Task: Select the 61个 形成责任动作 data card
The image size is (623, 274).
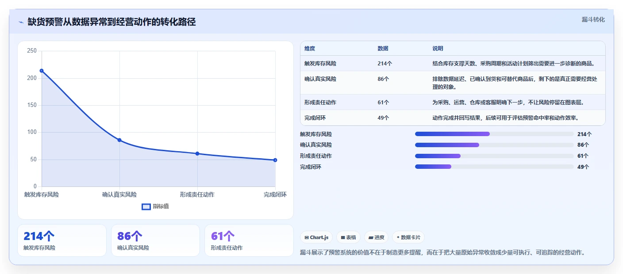Action: [x=249, y=240]
